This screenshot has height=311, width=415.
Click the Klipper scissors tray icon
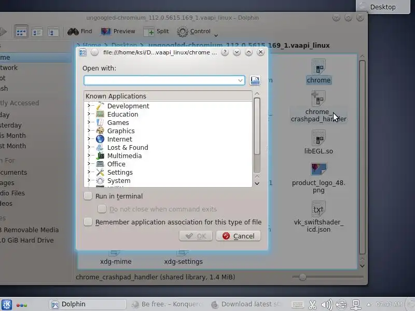313,305
